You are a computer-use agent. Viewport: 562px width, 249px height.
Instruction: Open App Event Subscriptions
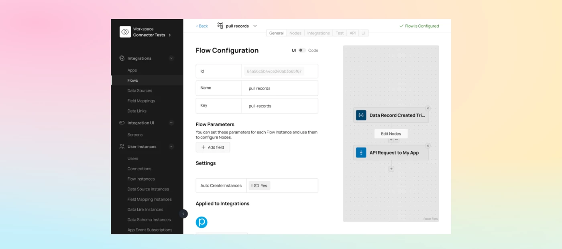[x=150, y=230]
